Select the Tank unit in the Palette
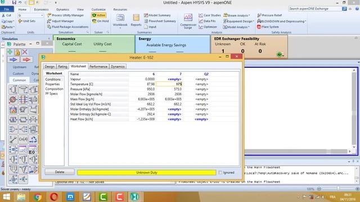 tap(33, 89)
